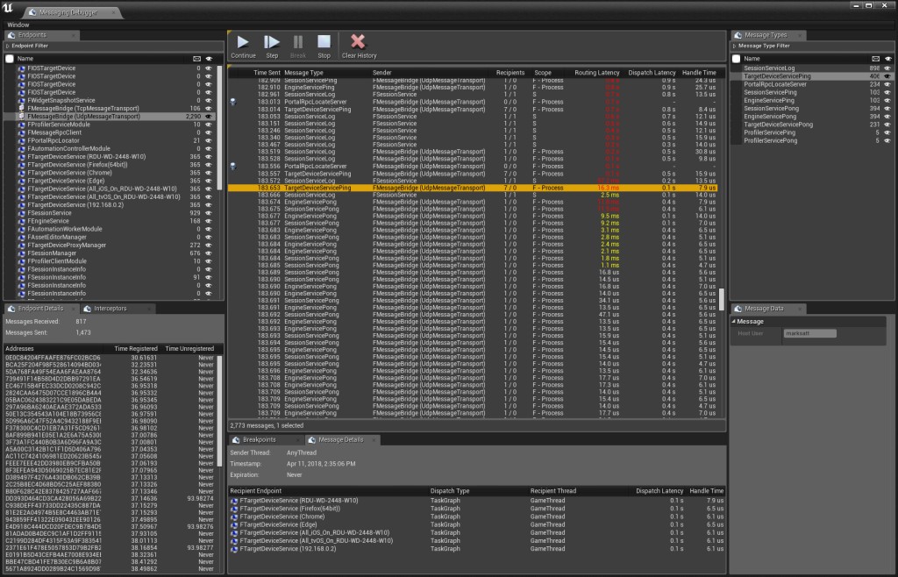Sort messages by the Routing Latency column header
This screenshot has height=577, width=898.
click(x=596, y=73)
